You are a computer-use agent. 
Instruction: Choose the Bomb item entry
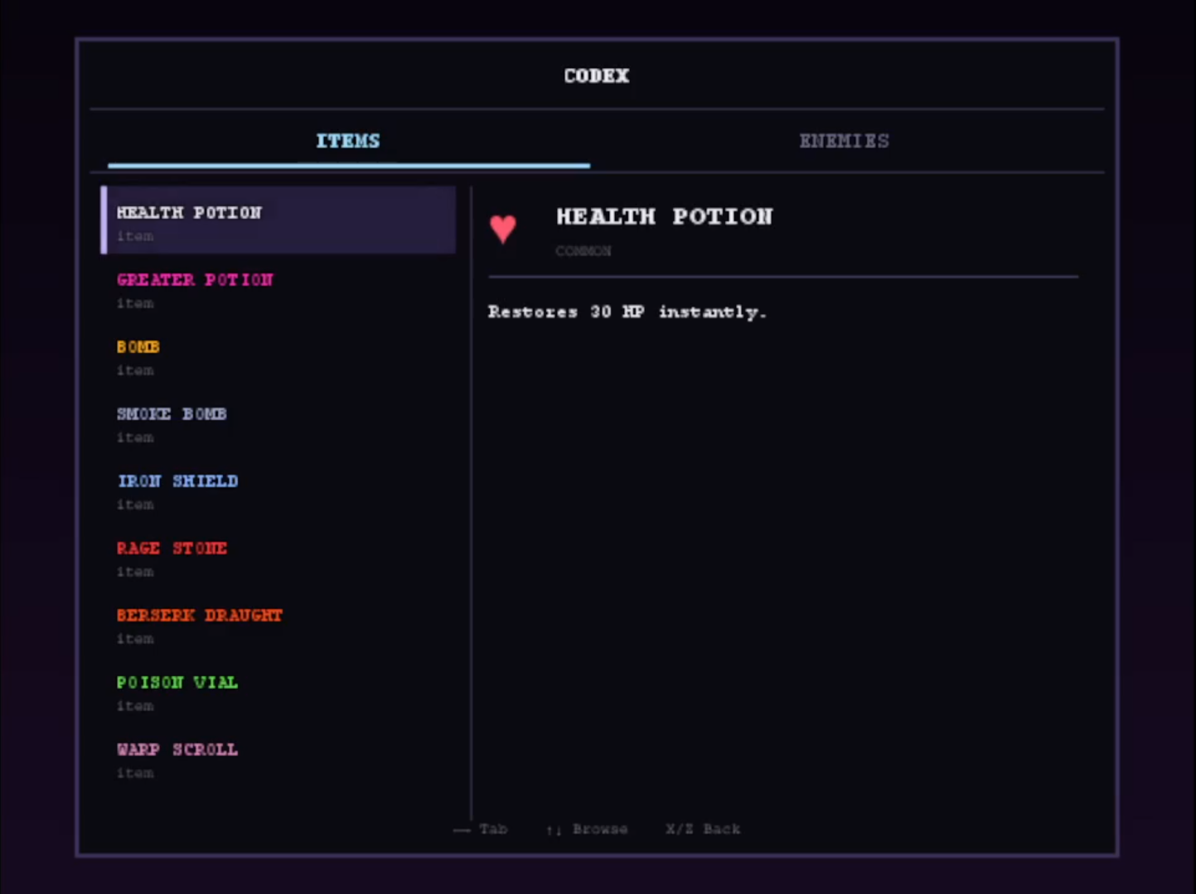coord(278,357)
